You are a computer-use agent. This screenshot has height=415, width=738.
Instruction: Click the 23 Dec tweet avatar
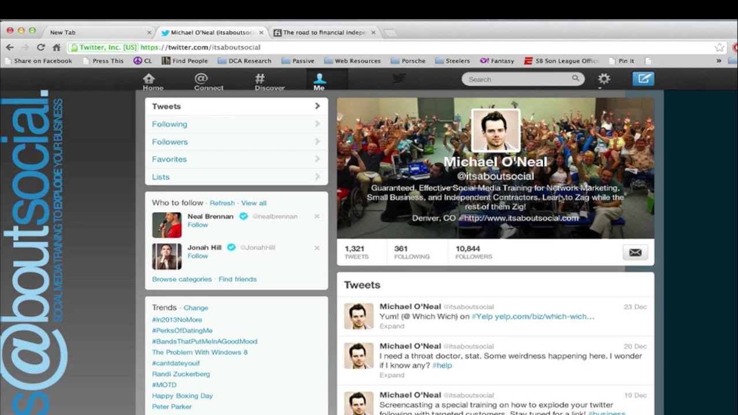point(359,316)
